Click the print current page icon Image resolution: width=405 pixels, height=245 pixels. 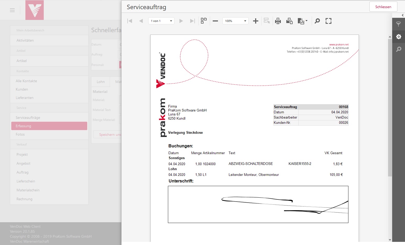pyautogui.click(x=289, y=21)
